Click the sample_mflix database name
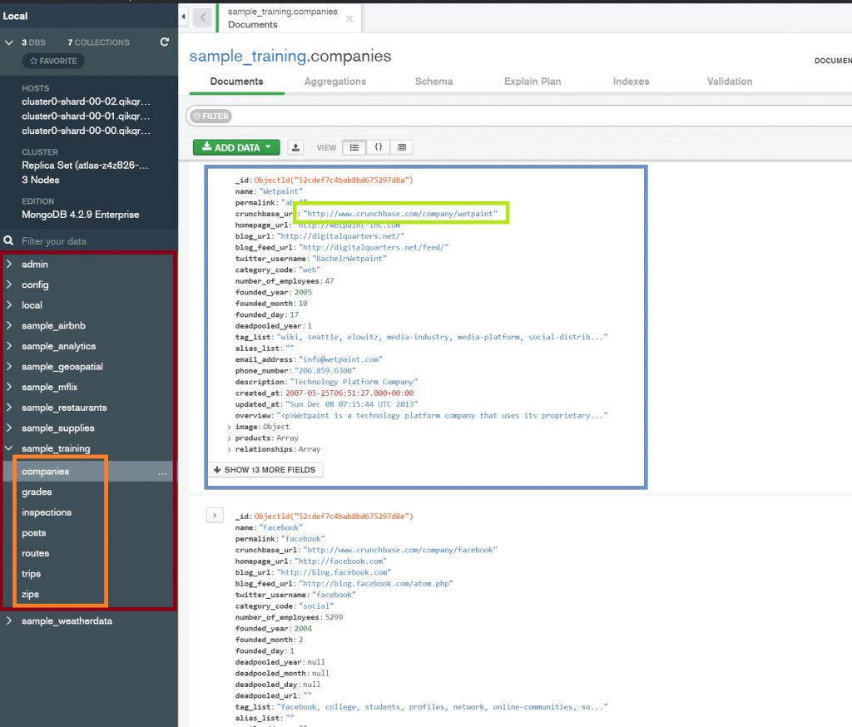The width and height of the screenshot is (852, 727). coord(49,387)
